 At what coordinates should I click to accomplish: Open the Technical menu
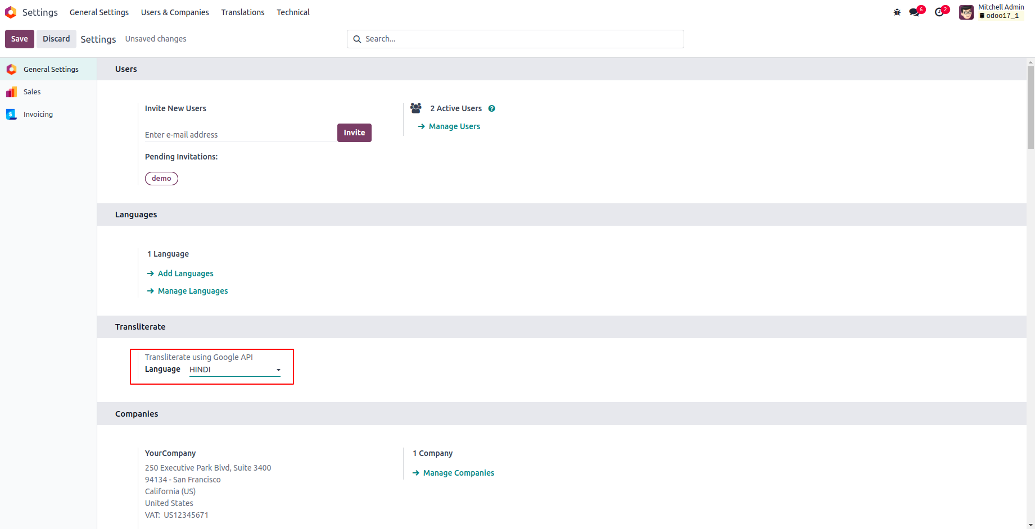(x=293, y=12)
